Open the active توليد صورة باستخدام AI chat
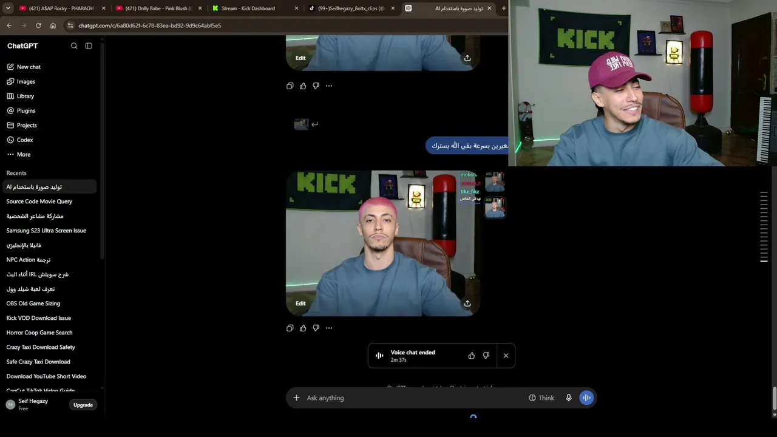The image size is (777, 437). point(49,187)
